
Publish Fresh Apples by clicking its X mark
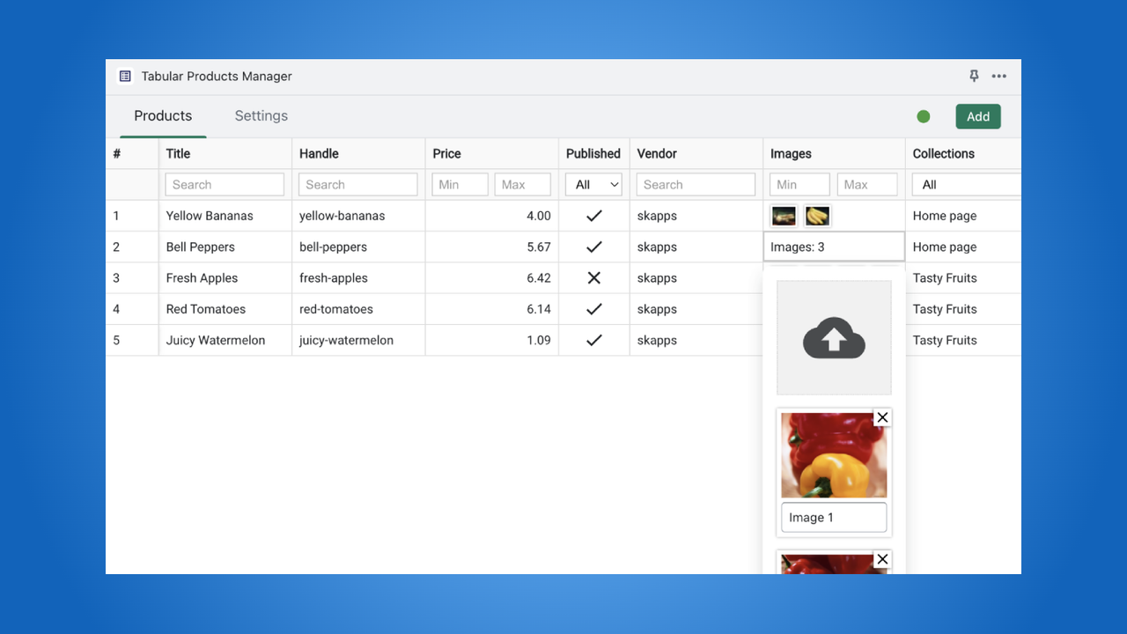coord(593,278)
